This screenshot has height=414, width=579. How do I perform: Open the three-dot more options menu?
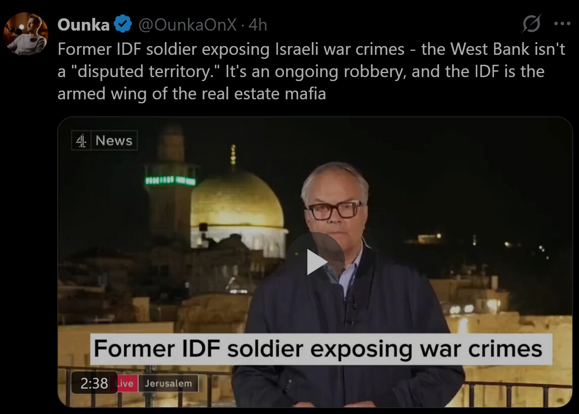pyautogui.click(x=562, y=24)
